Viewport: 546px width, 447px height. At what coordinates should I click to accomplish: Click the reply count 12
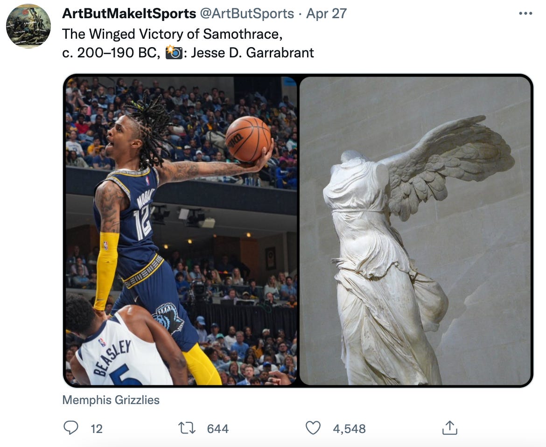pos(97,428)
